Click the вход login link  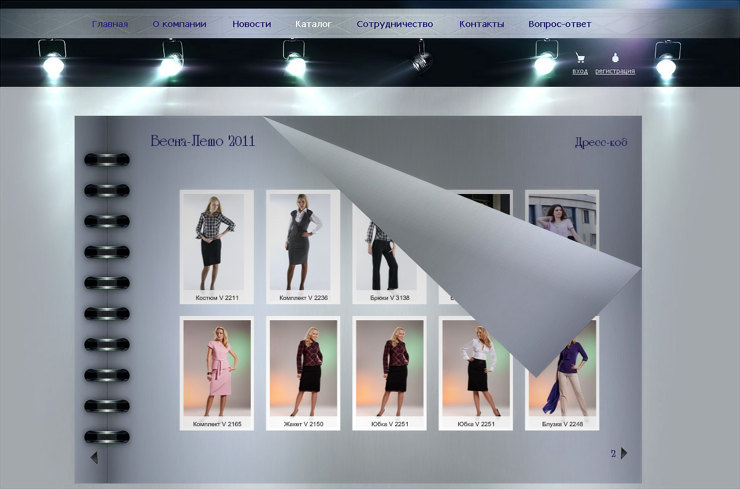point(580,71)
